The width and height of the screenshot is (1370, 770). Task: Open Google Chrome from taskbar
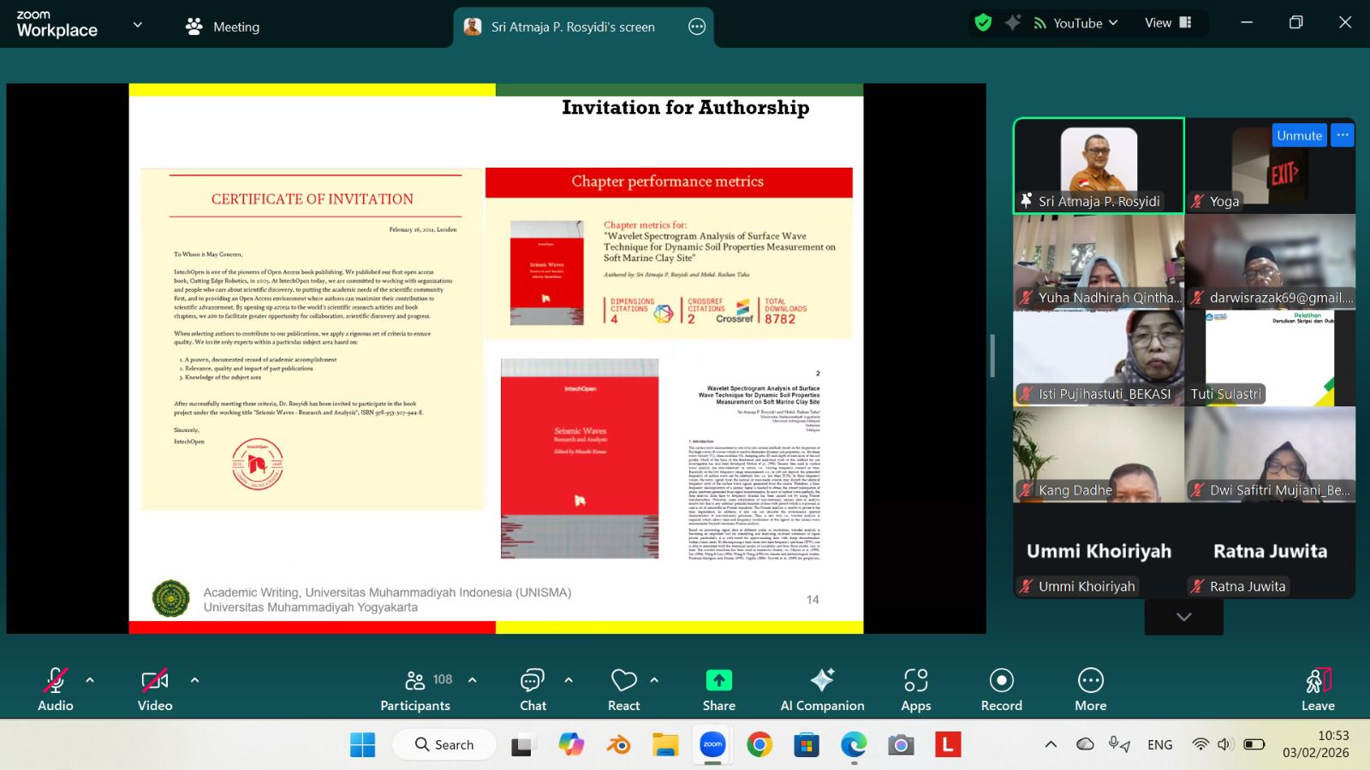[759, 745]
